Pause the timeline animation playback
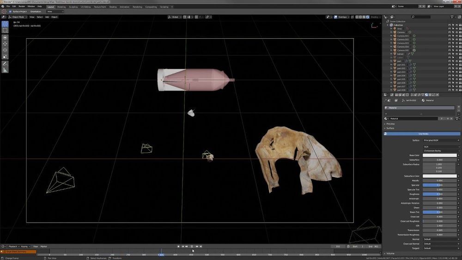The width and height of the screenshot is (462, 260). click(x=192, y=246)
